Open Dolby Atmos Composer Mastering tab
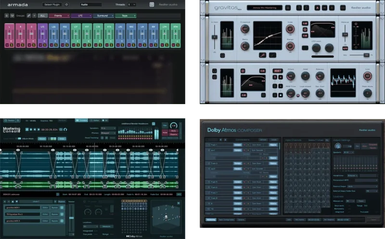Viewport: 385px width, 239px height. (211, 220)
